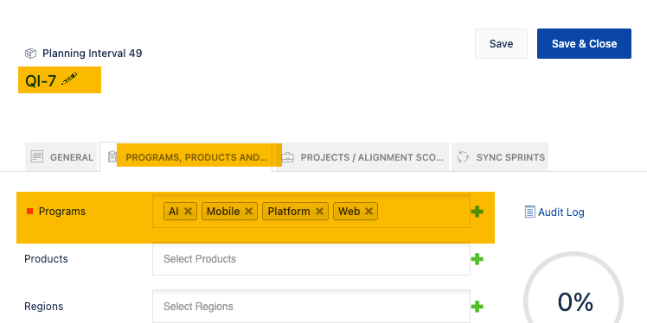Click inside the Programs multi-select field
The image size is (647, 323).
tap(423, 212)
